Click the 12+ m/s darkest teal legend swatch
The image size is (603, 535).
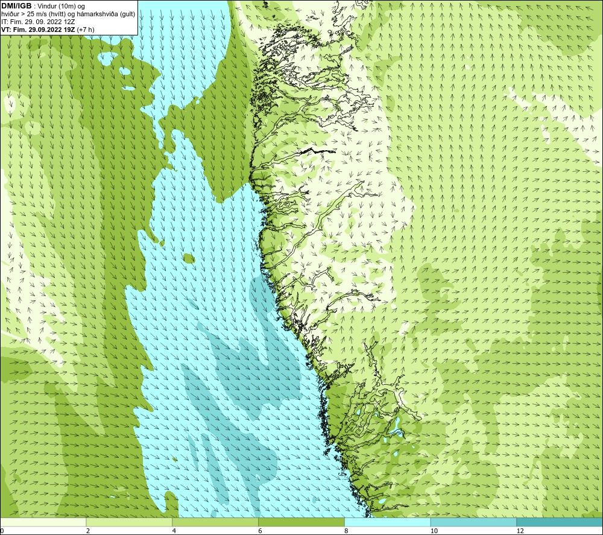click(x=560, y=522)
